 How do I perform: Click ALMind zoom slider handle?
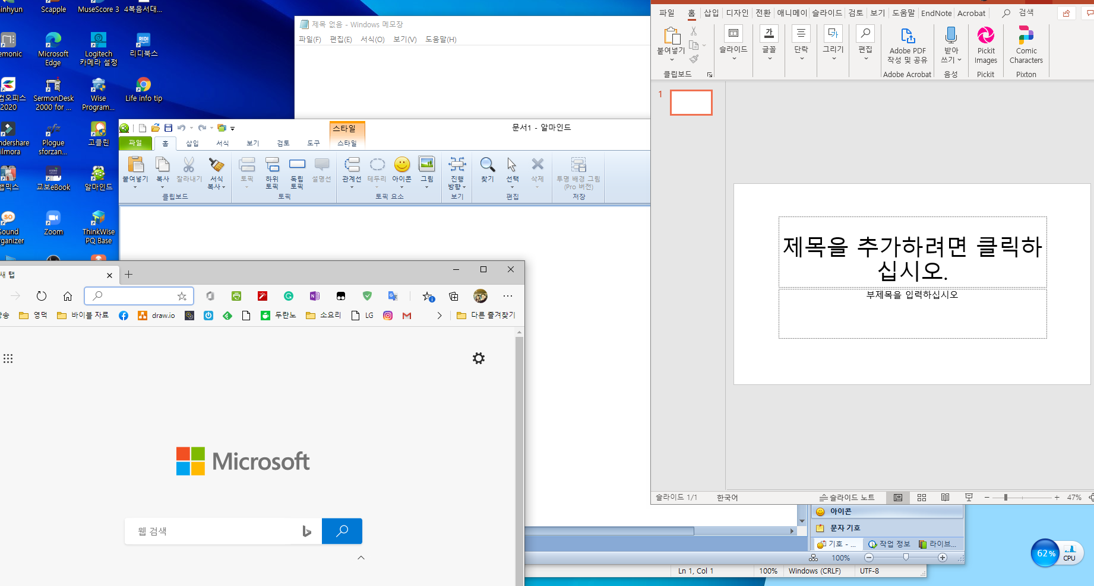pyautogui.click(x=906, y=558)
